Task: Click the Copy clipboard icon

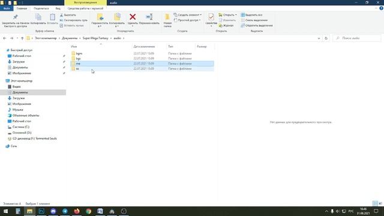Action: coord(38,19)
